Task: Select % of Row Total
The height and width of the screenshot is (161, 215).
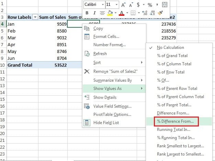Action: (x=179, y=72)
